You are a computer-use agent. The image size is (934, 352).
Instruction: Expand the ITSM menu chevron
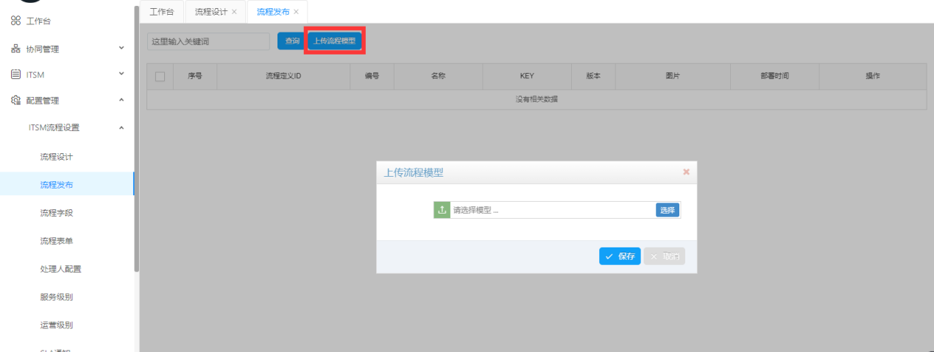click(121, 74)
